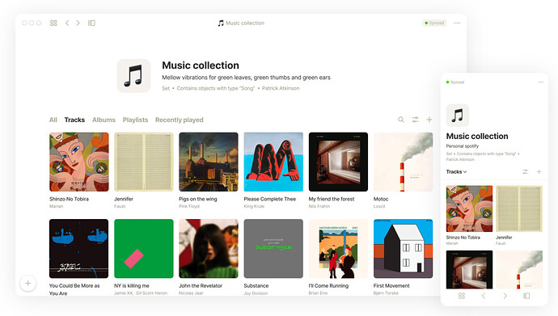Toggle the sidebar panel icon in main window

tap(92, 23)
